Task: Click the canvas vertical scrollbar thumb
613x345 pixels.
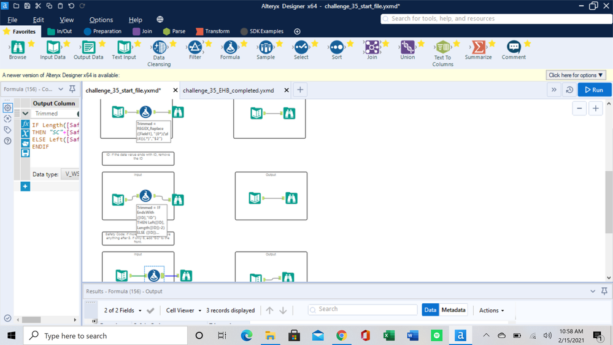Action: 609,202
